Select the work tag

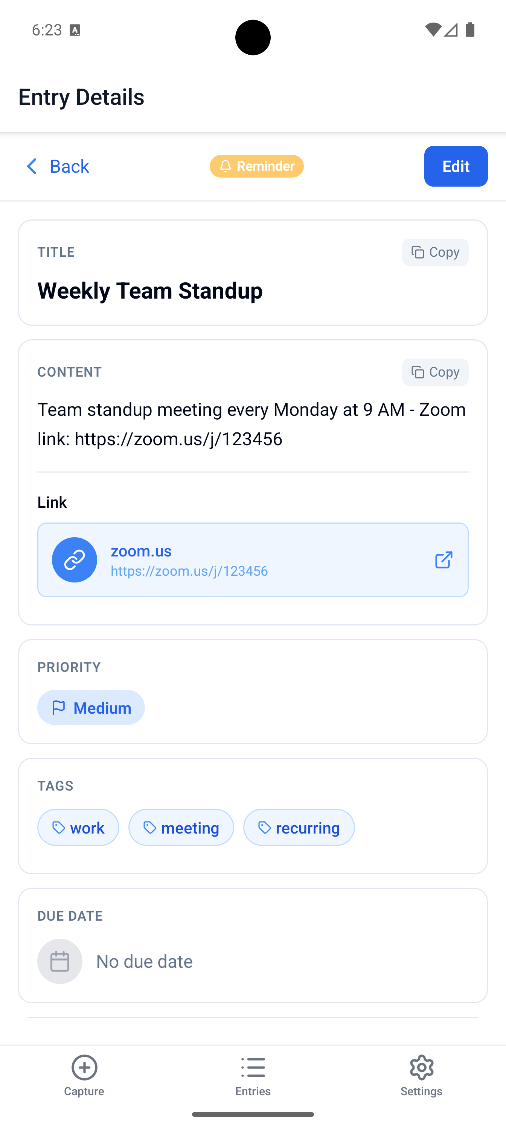coord(78,828)
